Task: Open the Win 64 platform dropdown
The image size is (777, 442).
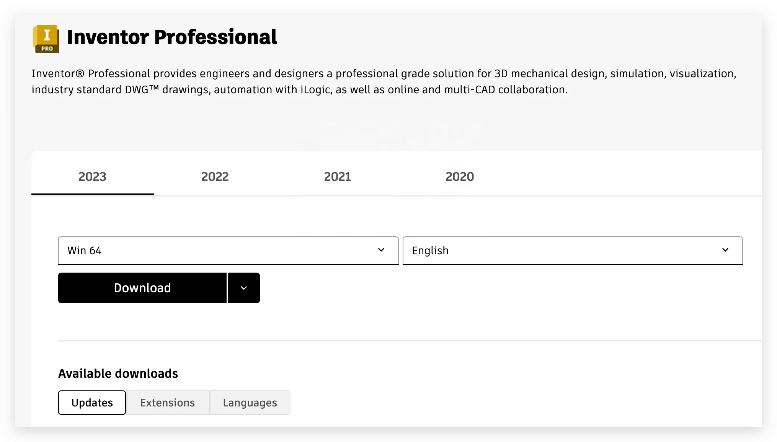Action: [228, 250]
